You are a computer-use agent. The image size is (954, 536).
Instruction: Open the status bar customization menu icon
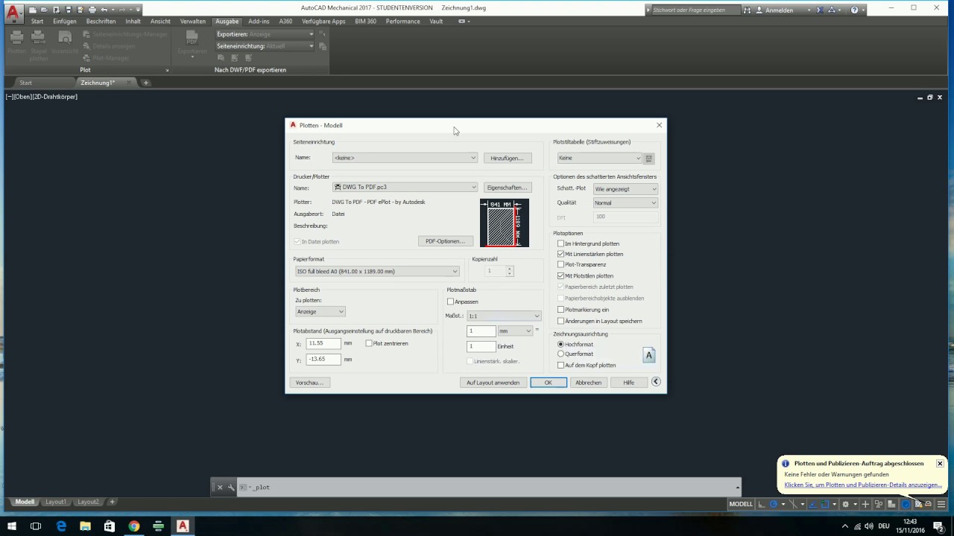tap(941, 504)
